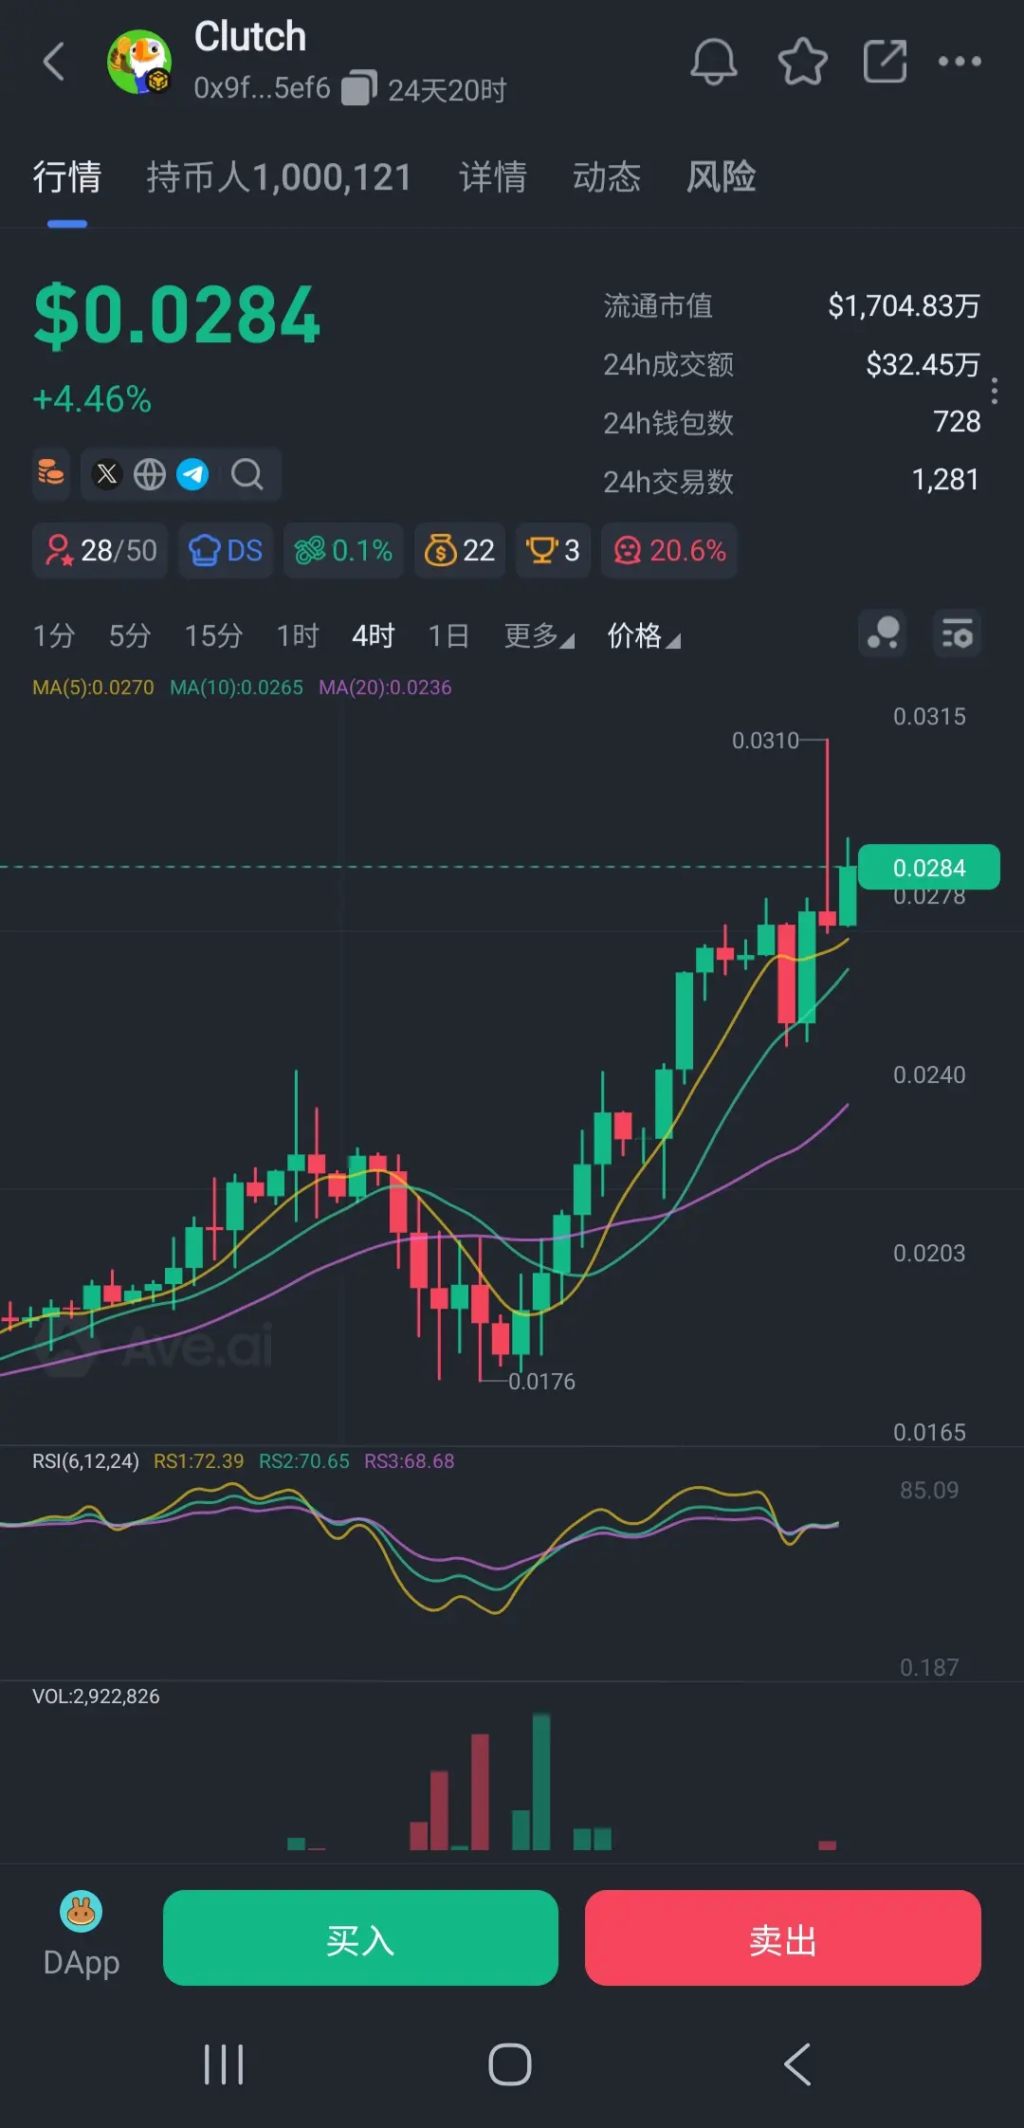The image size is (1024, 2128).
Task: Expand the 更多 timeframe dropdown
Action: coord(539,635)
